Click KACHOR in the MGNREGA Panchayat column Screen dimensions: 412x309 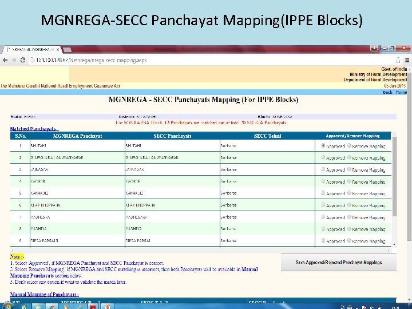pos(38,181)
